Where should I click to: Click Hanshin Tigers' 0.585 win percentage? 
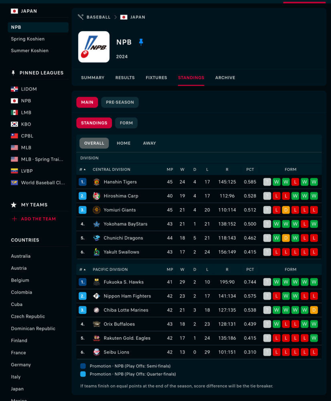click(x=250, y=182)
